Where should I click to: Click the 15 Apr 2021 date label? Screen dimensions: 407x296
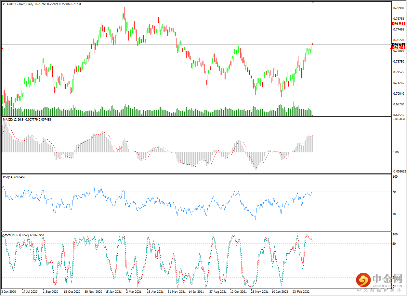(x=155, y=292)
